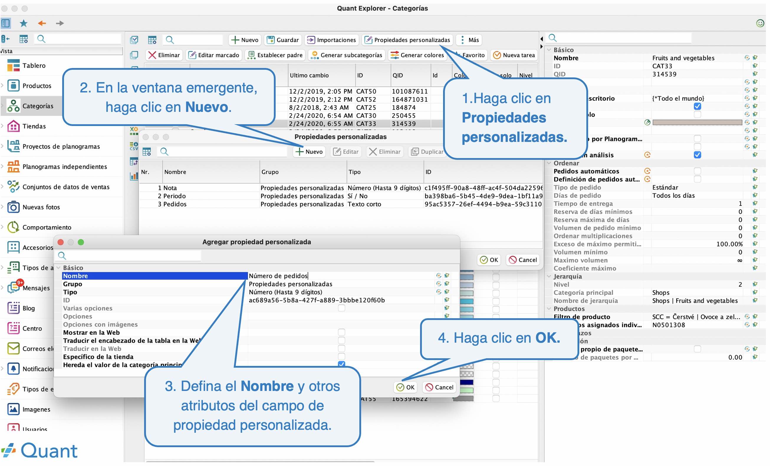This screenshot has width=770, height=466.
Task: Toggle the sidebar panel icon at top left
Action: (x=6, y=23)
